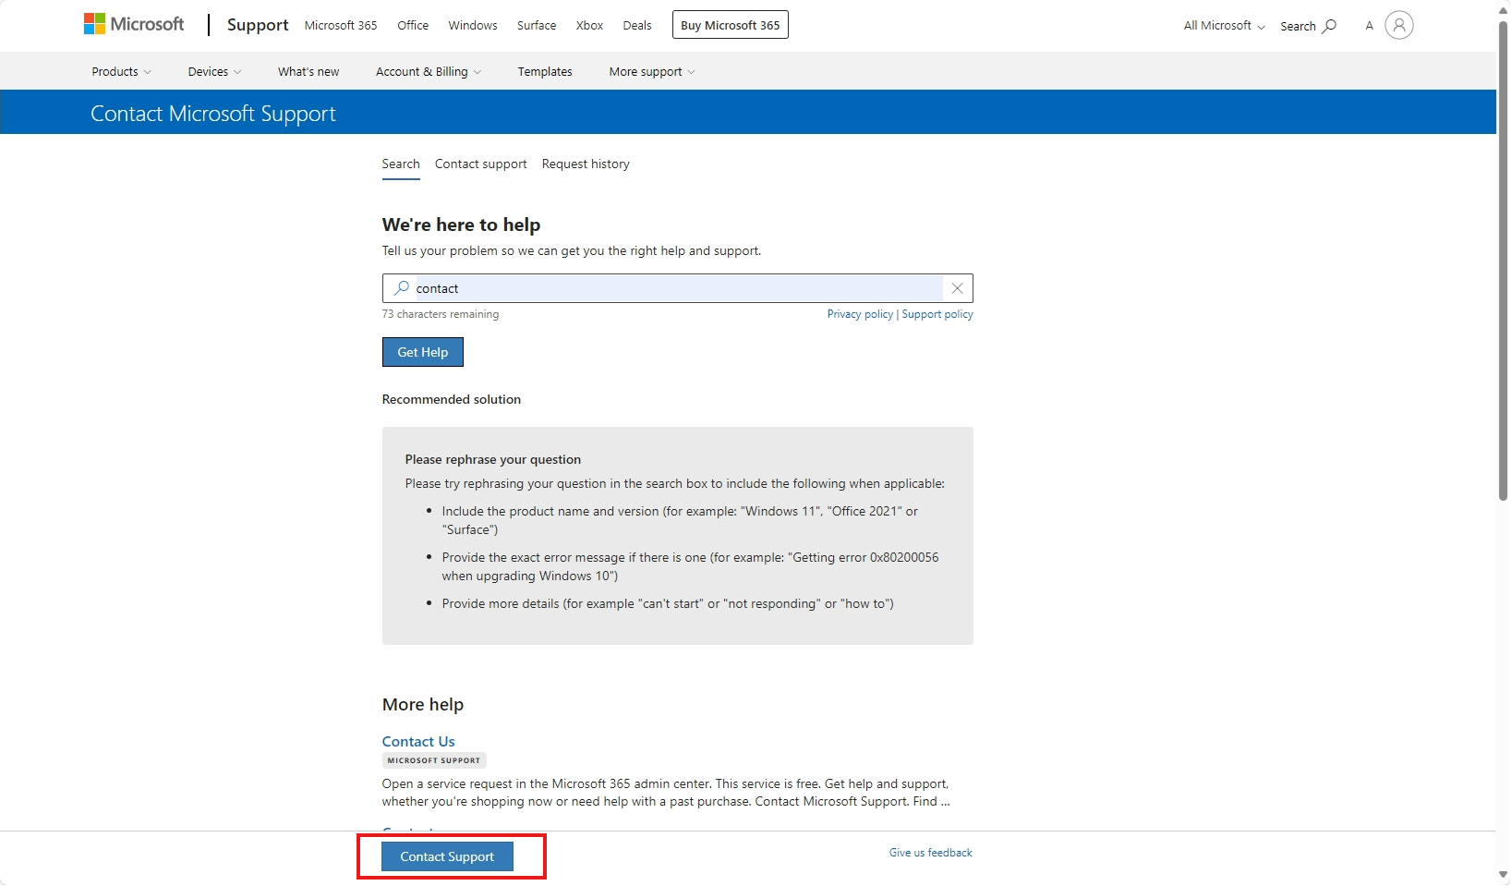Image resolution: width=1511 pixels, height=886 pixels.
Task: Go to Windows in header
Action: click(473, 26)
